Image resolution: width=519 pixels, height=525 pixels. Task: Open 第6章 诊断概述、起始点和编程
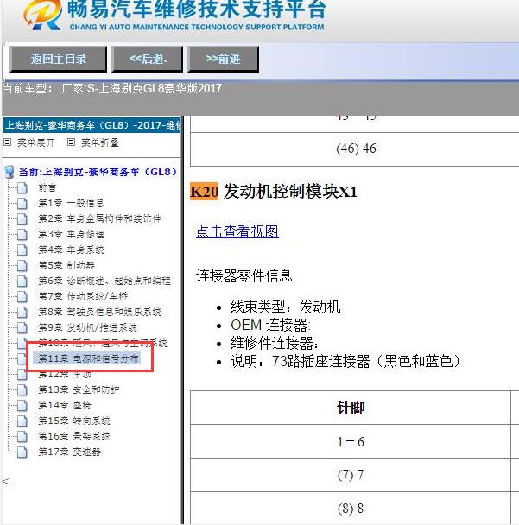(104, 281)
